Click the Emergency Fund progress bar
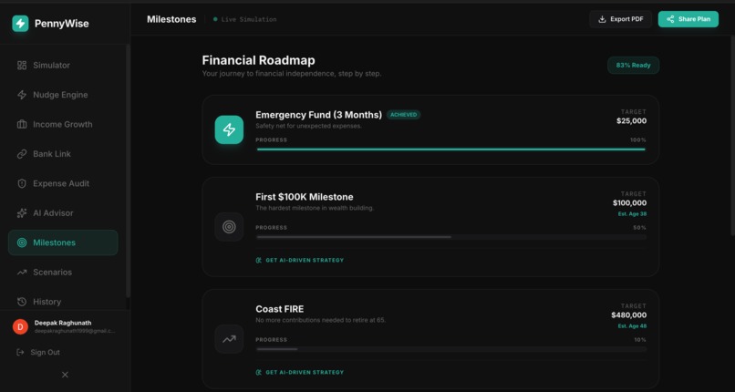This screenshot has width=735, height=392. point(450,150)
